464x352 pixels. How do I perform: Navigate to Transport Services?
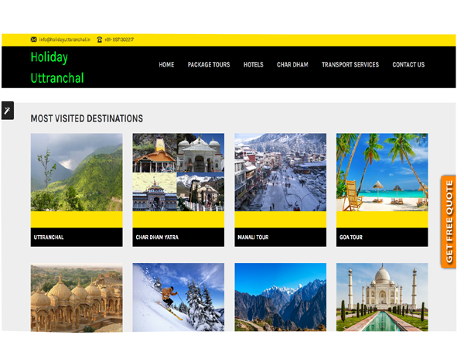pyautogui.click(x=350, y=65)
